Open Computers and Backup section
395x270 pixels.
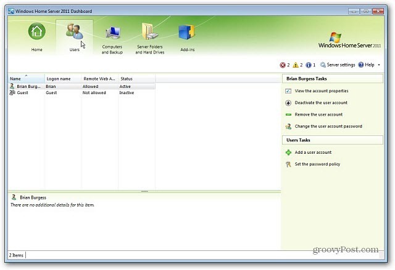click(x=112, y=36)
